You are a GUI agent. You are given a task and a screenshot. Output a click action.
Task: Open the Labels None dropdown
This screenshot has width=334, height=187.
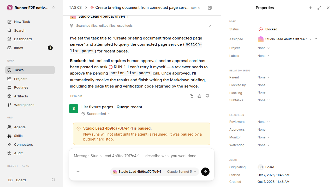pyautogui.click(x=264, y=56)
